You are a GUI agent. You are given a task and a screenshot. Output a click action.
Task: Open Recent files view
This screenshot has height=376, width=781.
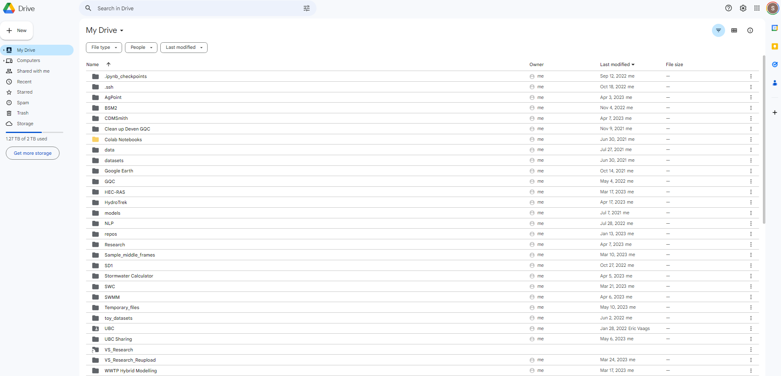(x=24, y=82)
